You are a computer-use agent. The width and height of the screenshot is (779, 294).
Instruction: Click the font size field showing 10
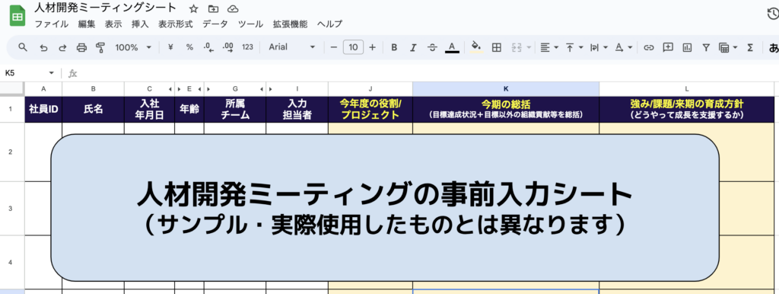click(353, 47)
